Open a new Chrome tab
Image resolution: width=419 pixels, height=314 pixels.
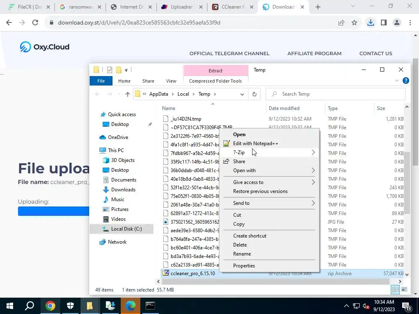coord(318,7)
